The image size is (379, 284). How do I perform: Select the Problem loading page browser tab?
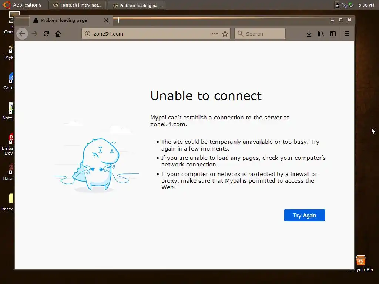coord(71,20)
